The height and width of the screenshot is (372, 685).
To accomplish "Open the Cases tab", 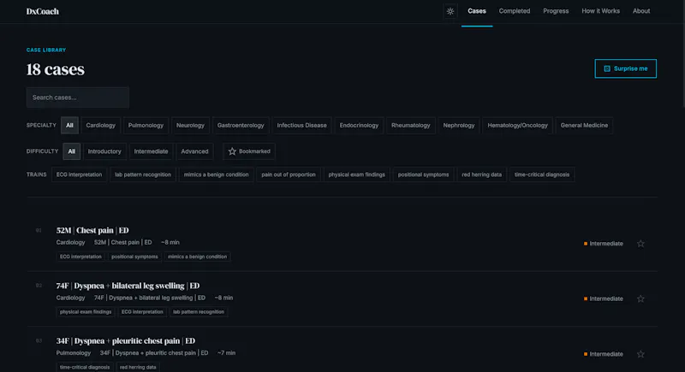I will [477, 11].
